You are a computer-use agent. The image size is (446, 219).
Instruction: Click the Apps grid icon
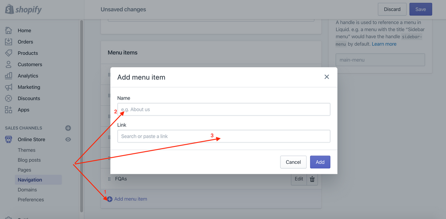coord(9,109)
